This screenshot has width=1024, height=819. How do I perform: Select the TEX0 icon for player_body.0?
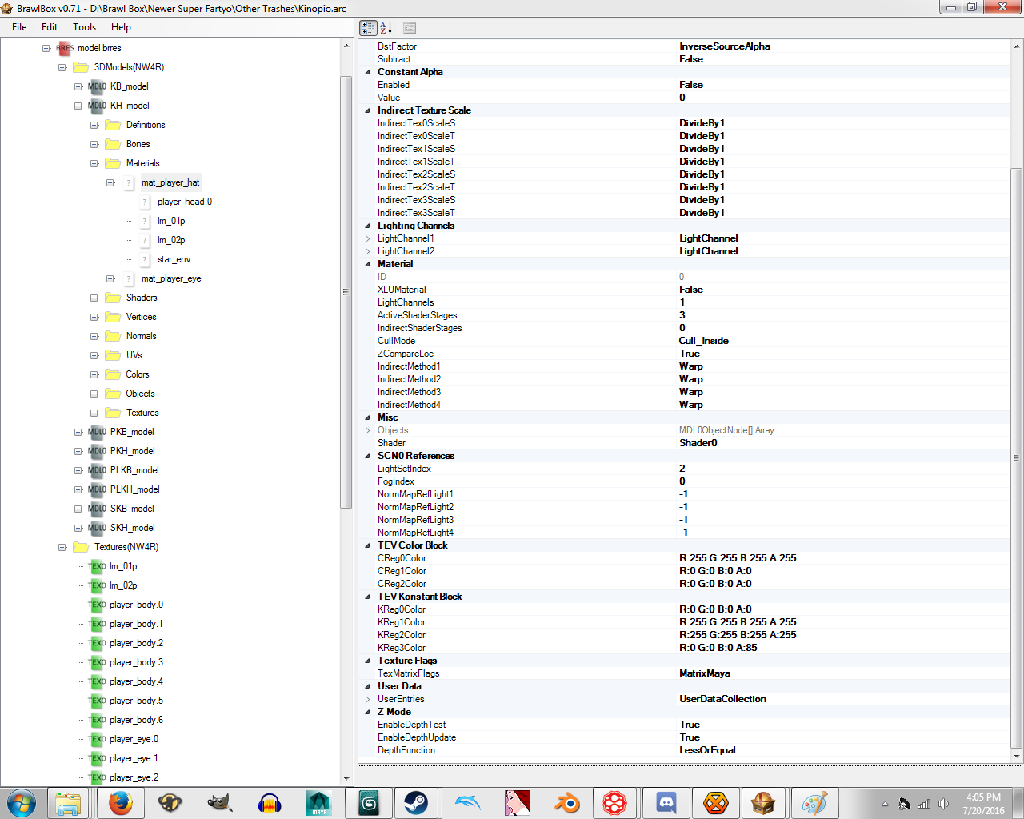pos(97,605)
